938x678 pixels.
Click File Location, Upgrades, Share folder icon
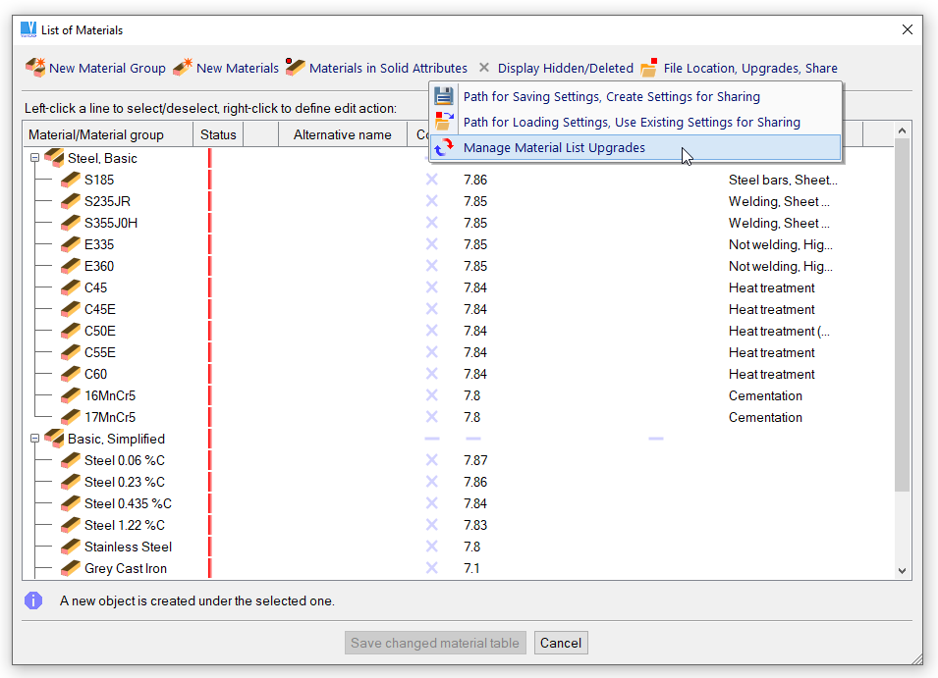[649, 68]
